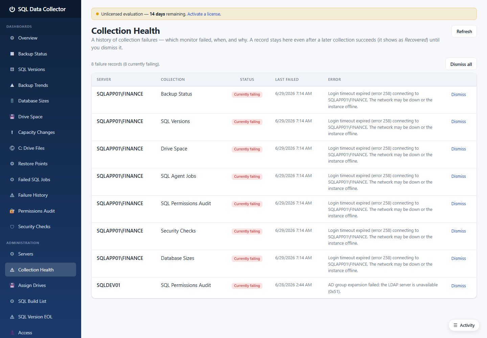Open the Activity panel button
This screenshot has width=487, height=338.
(464, 325)
